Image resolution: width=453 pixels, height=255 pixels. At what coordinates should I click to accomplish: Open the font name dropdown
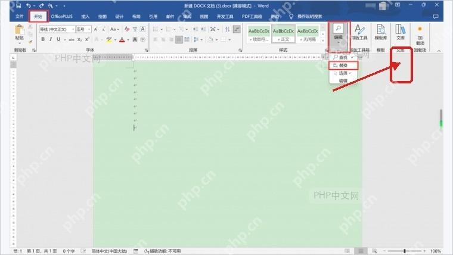pos(73,29)
